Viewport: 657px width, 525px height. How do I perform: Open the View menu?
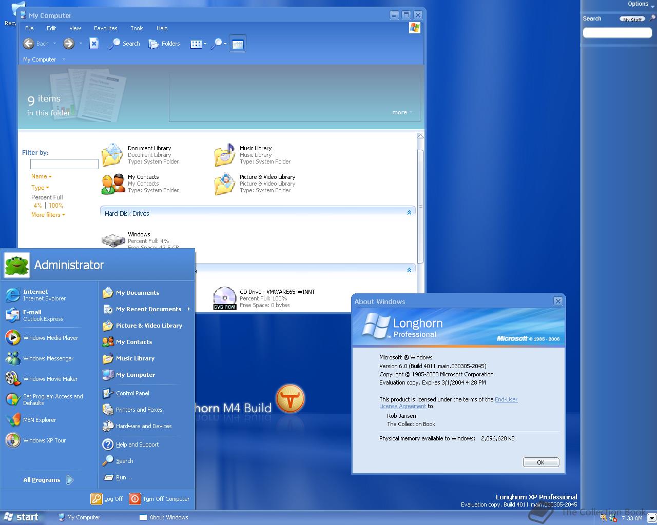coord(75,28)
